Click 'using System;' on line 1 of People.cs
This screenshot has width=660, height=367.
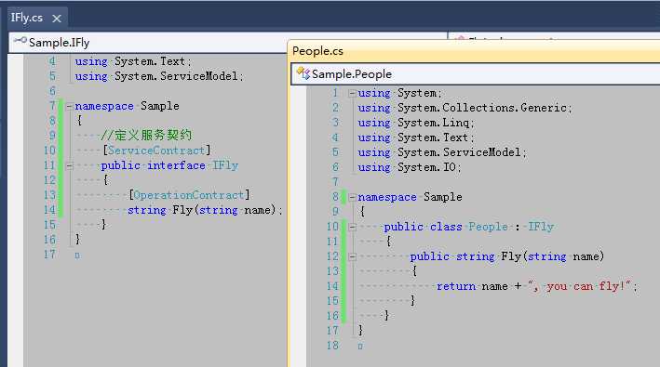(x=400, y=93)
